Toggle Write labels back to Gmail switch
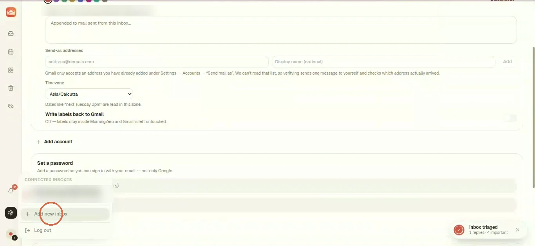Image resolution: width=535 pixels, height=246 pixels. coord(510,118)
